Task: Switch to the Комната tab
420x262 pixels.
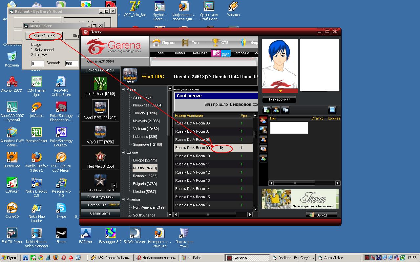Action: coord(200,53)
